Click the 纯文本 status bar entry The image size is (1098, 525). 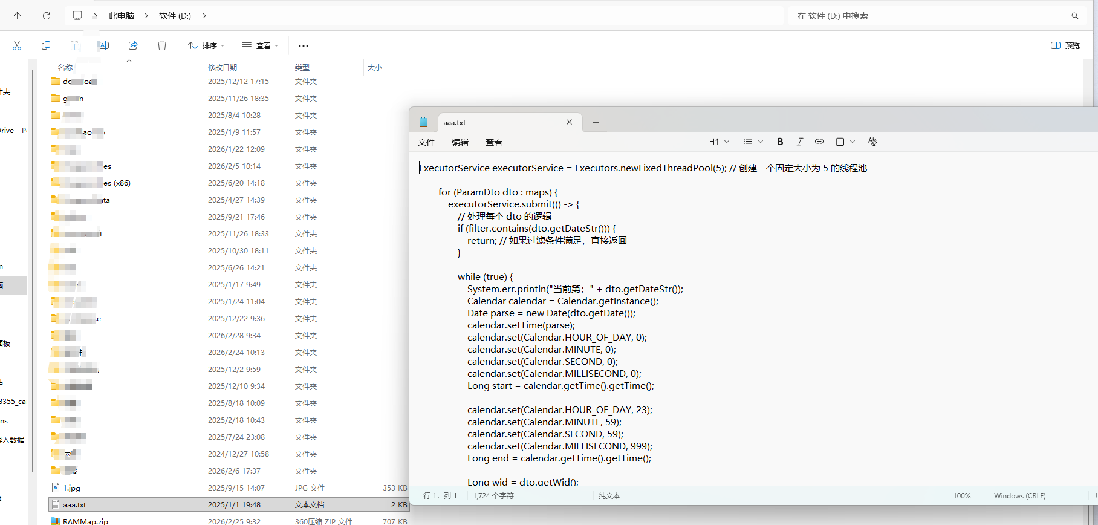click(x=609, y=496)
